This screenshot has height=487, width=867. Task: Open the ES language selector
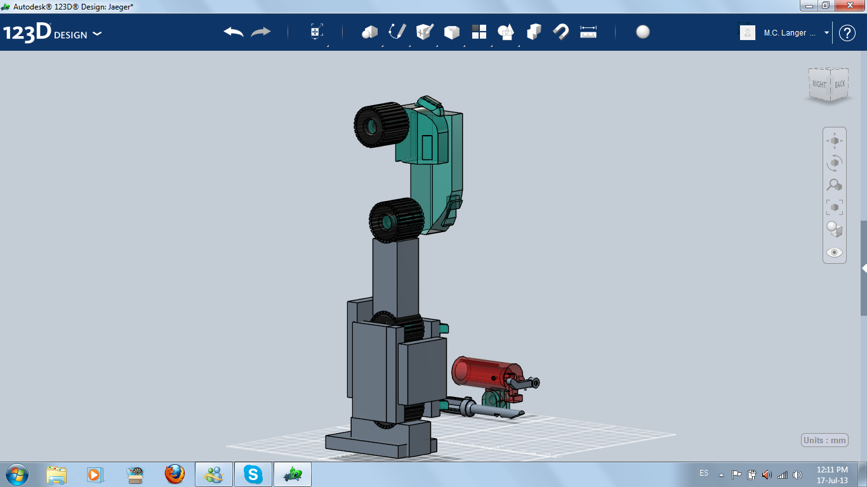704,473
